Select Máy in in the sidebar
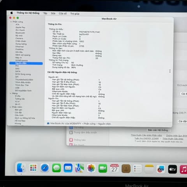The height and width of the screenshot is (187, 187). pos(19,58)
